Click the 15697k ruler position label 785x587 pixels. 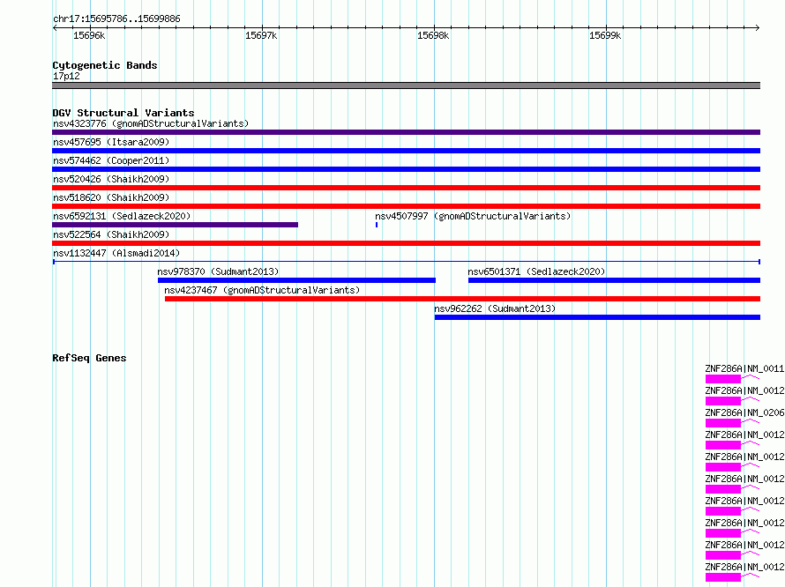point(261,35)
